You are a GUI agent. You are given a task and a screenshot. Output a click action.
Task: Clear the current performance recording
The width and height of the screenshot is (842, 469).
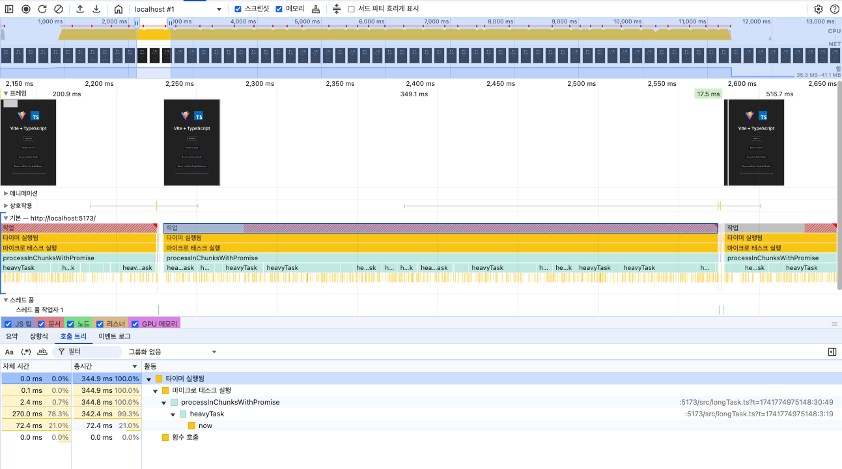[x=59, y=9]
